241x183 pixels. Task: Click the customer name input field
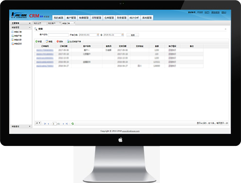point(58,35)
